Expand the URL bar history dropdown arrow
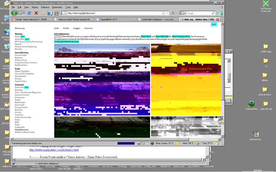Screen dimensions: 276x172 point(168,13)
